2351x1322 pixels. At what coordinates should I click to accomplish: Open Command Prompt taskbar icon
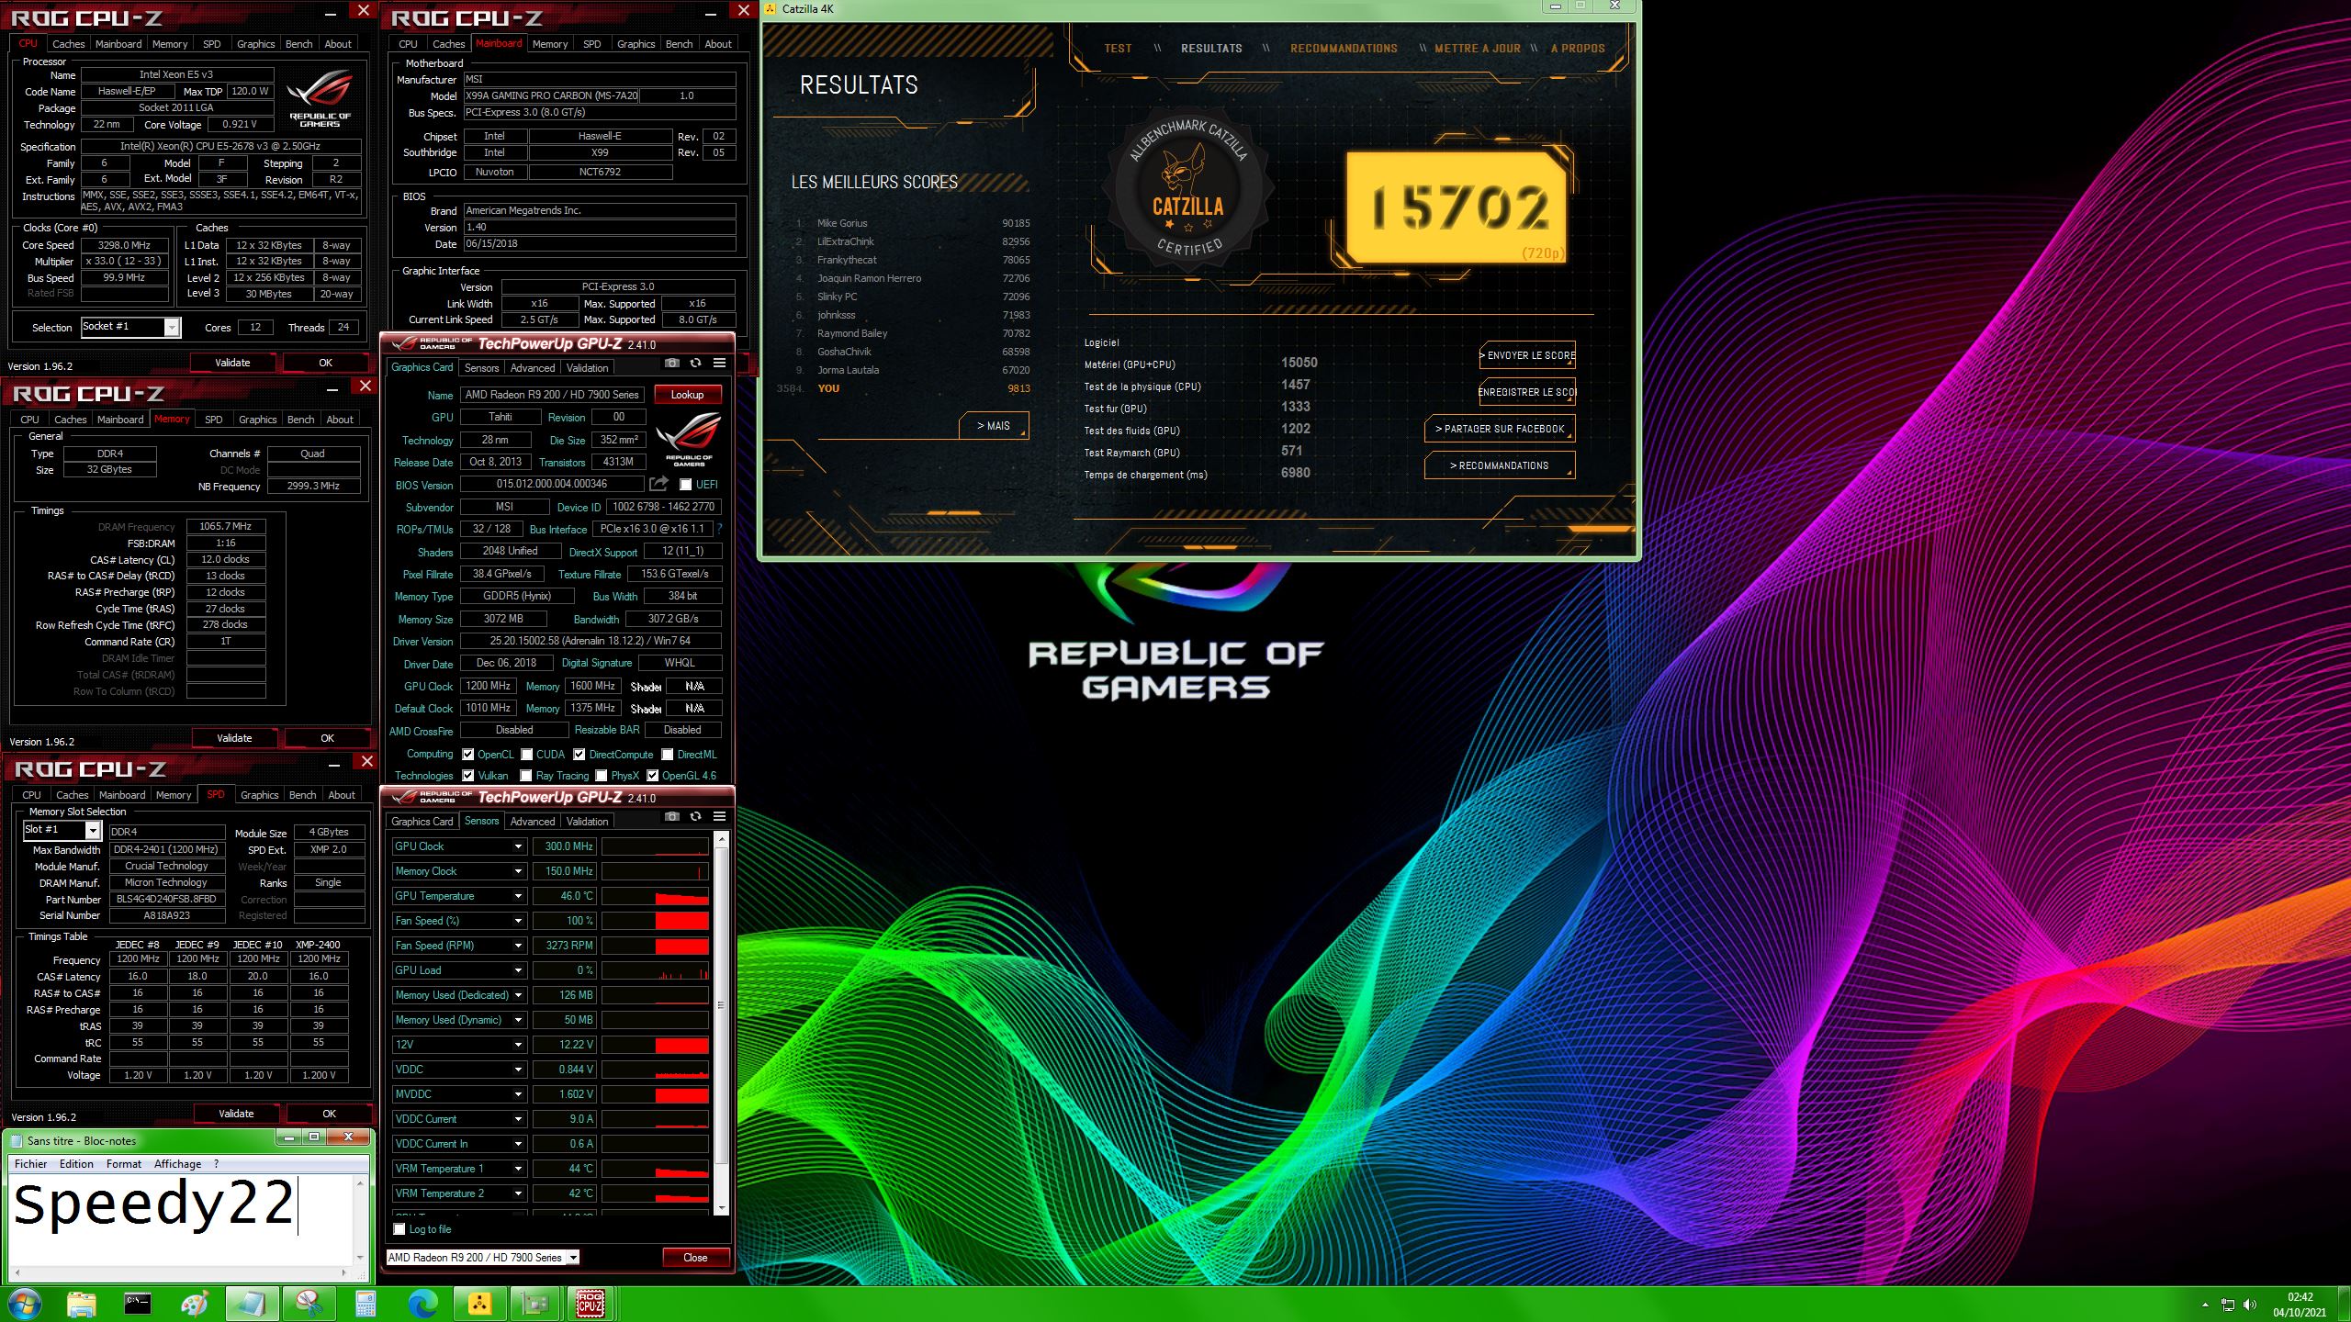(x=138, y=1304)
